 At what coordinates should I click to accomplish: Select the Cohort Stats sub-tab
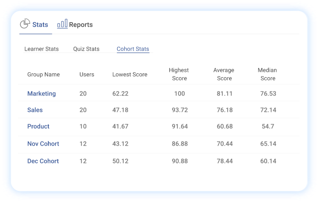pos(133,49)
